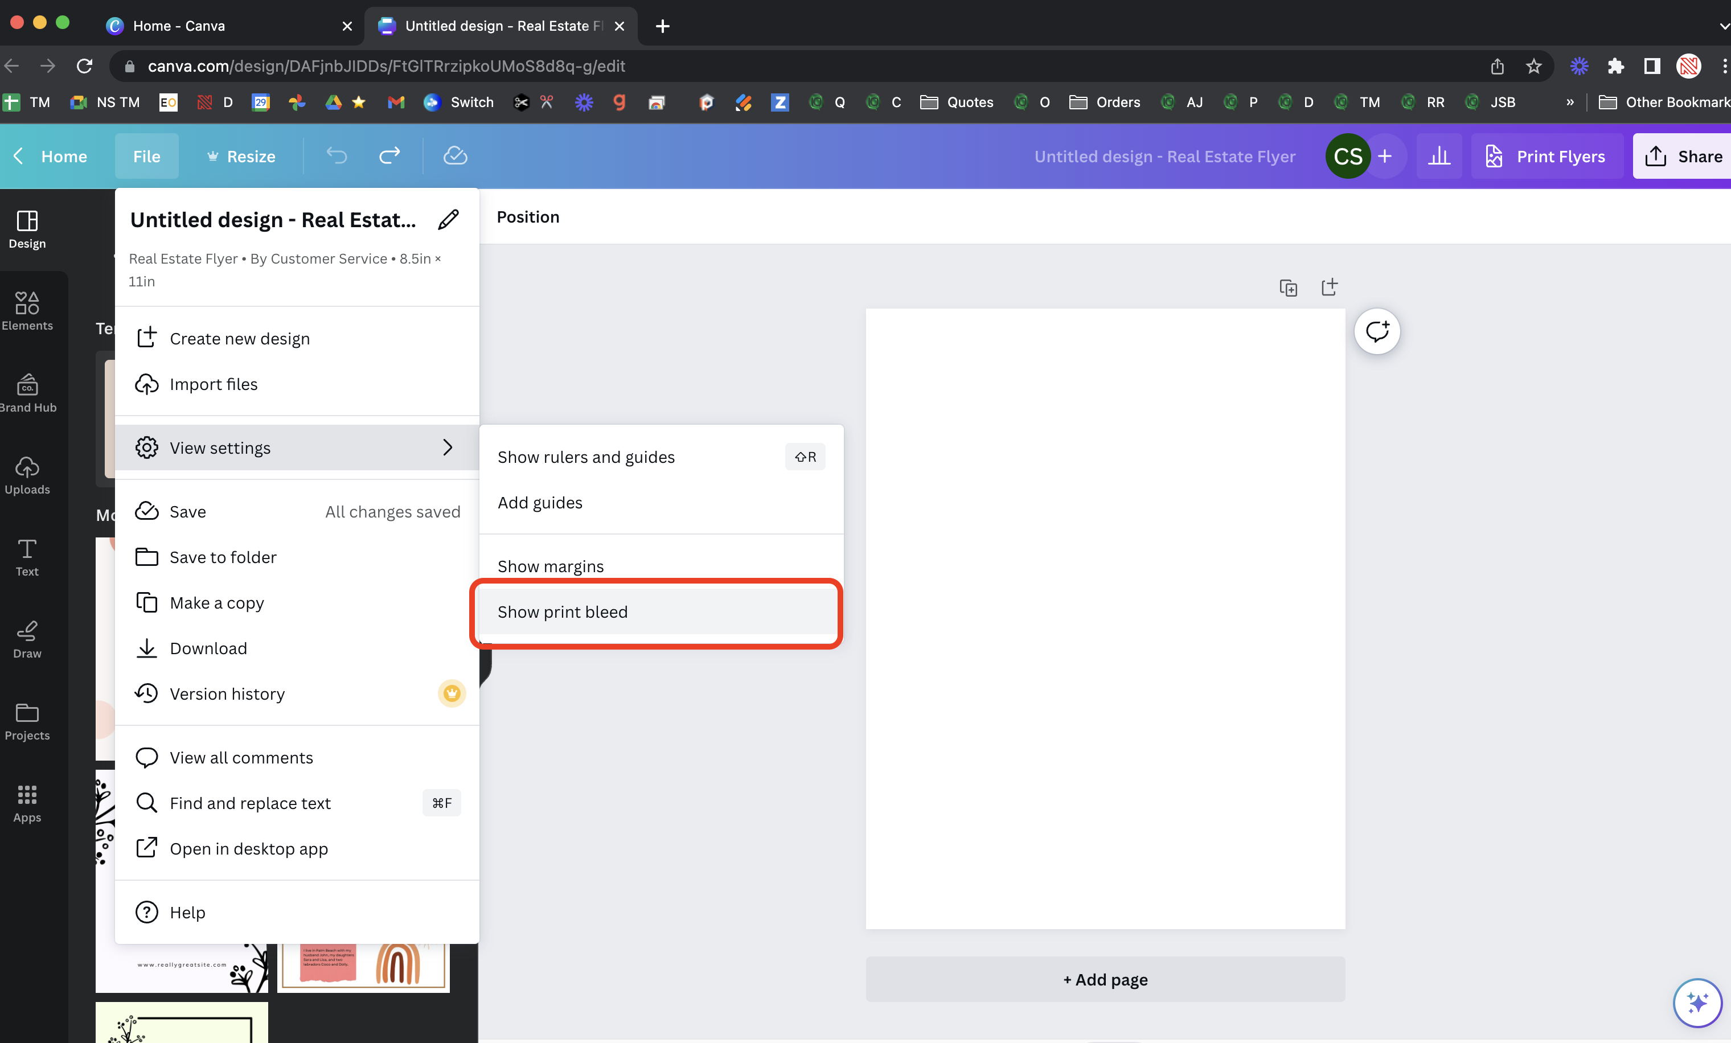
Task: Select Make a copy
Action: point(297,602)
